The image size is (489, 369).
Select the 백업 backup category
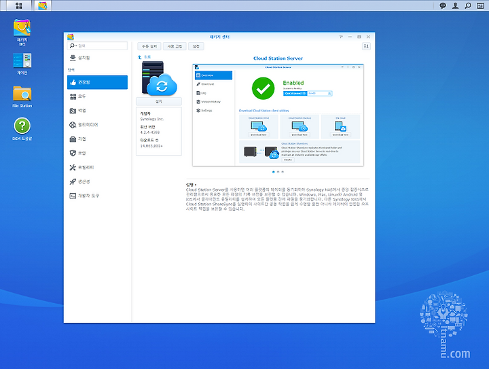pyautogui.click(x=97, y=110)
